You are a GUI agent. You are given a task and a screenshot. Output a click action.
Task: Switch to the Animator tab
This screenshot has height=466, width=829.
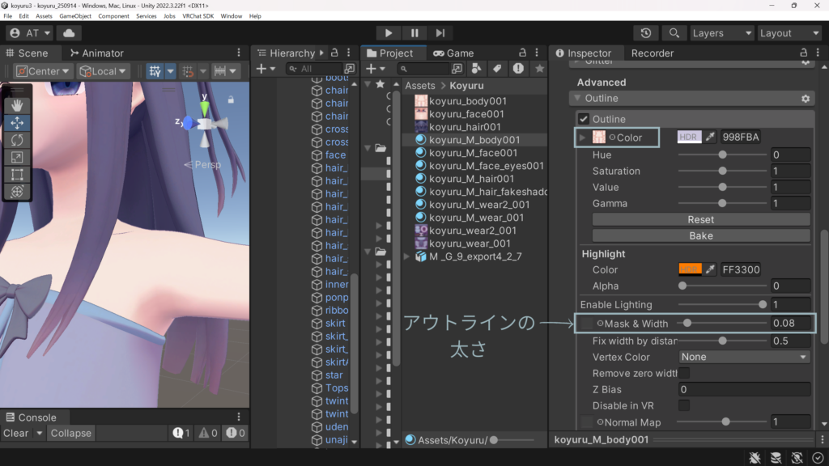click(97, 53)
